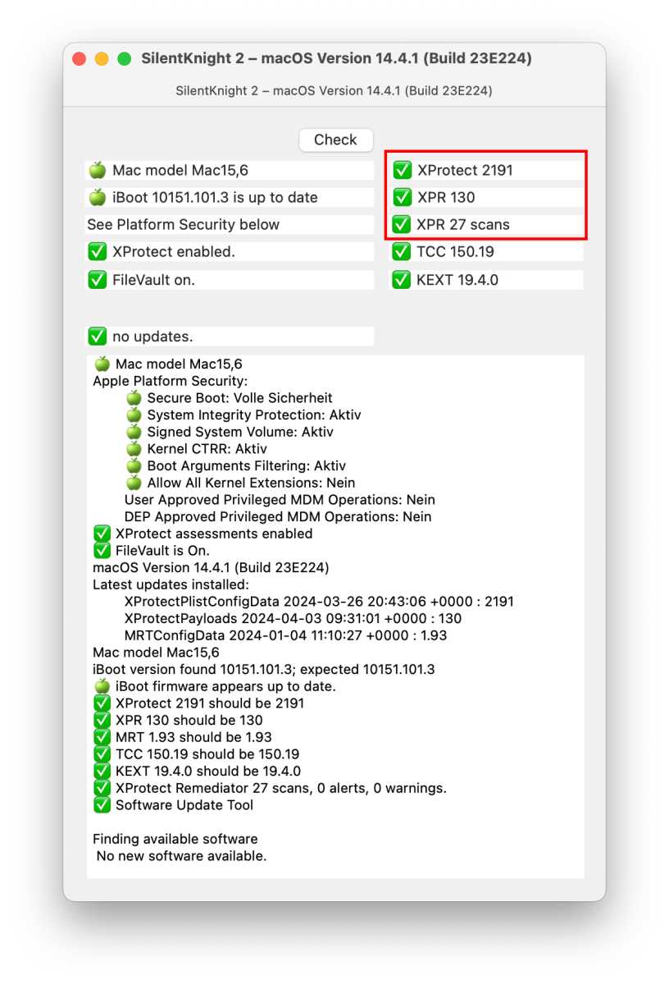669x985 pixels.
Task: Click checkmark beside Software Update Tool line
Action: coord(102,805)
